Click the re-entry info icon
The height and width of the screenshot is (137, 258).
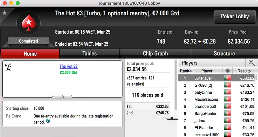coord(48,121)
